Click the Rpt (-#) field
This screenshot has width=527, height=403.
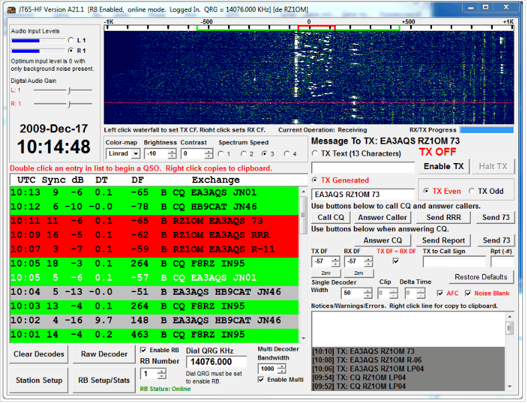(502, 261)
